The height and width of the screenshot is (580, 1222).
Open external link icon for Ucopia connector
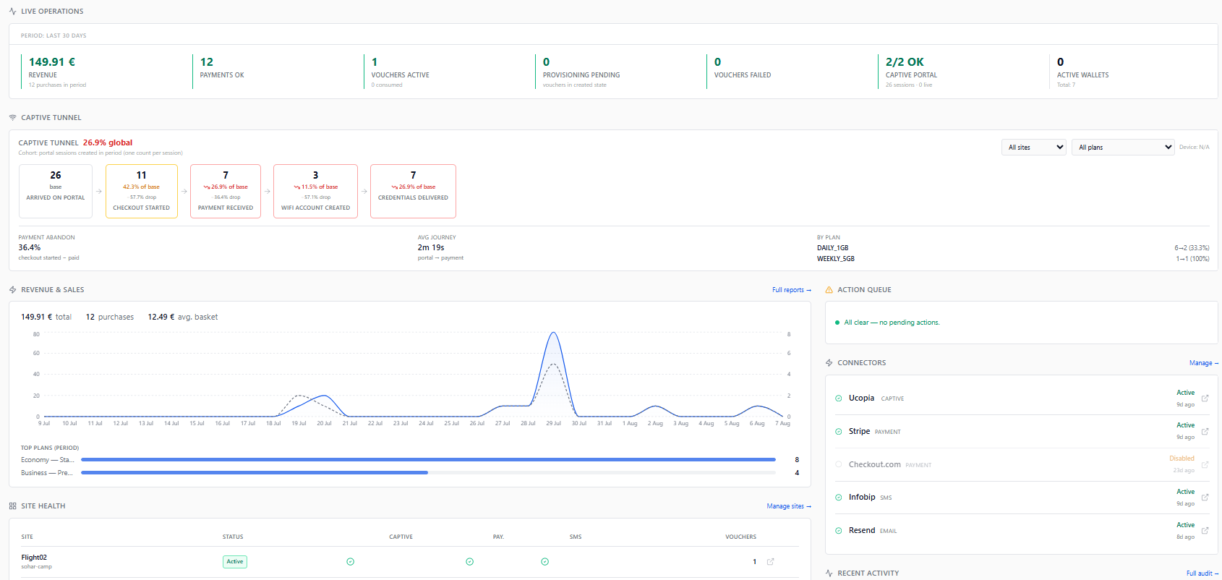pos(1205,398)
